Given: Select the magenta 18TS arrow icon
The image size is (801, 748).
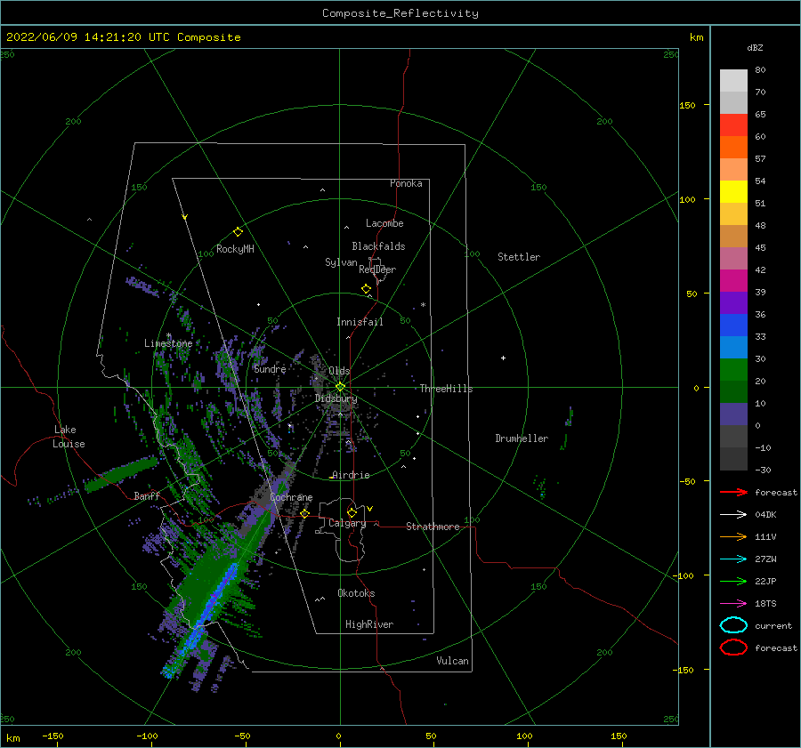Looking at the screenshot, I should [733, 604].
